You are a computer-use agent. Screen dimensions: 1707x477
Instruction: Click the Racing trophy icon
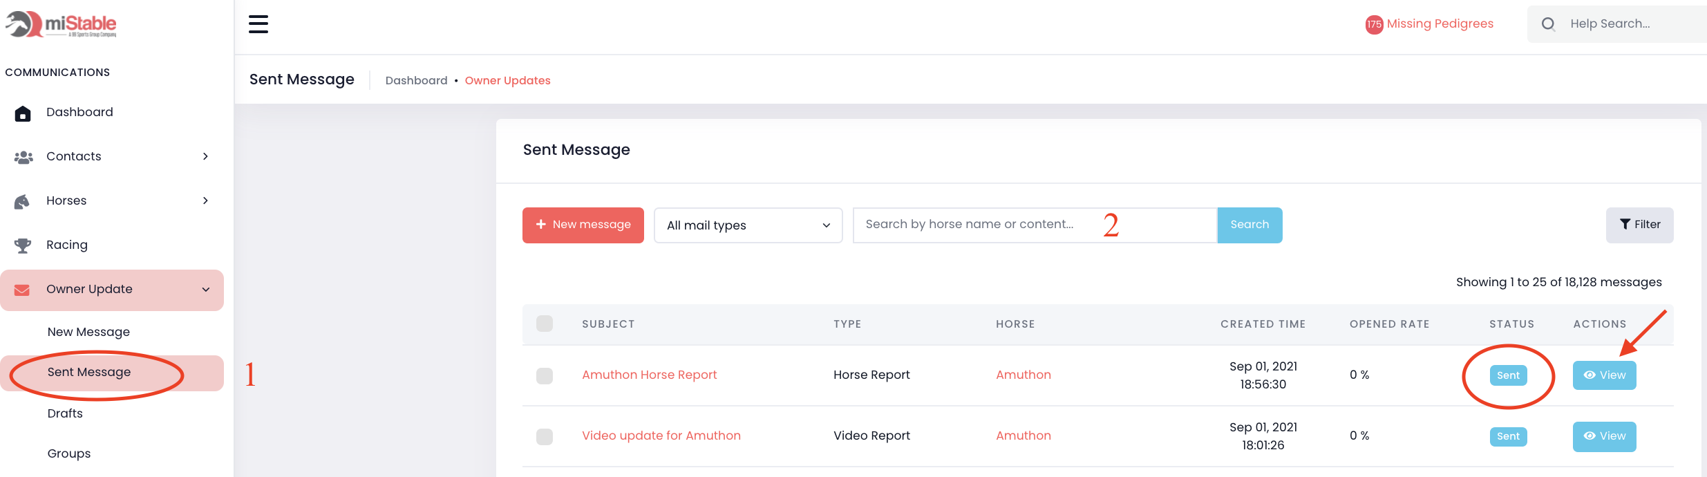coord(23,245)
